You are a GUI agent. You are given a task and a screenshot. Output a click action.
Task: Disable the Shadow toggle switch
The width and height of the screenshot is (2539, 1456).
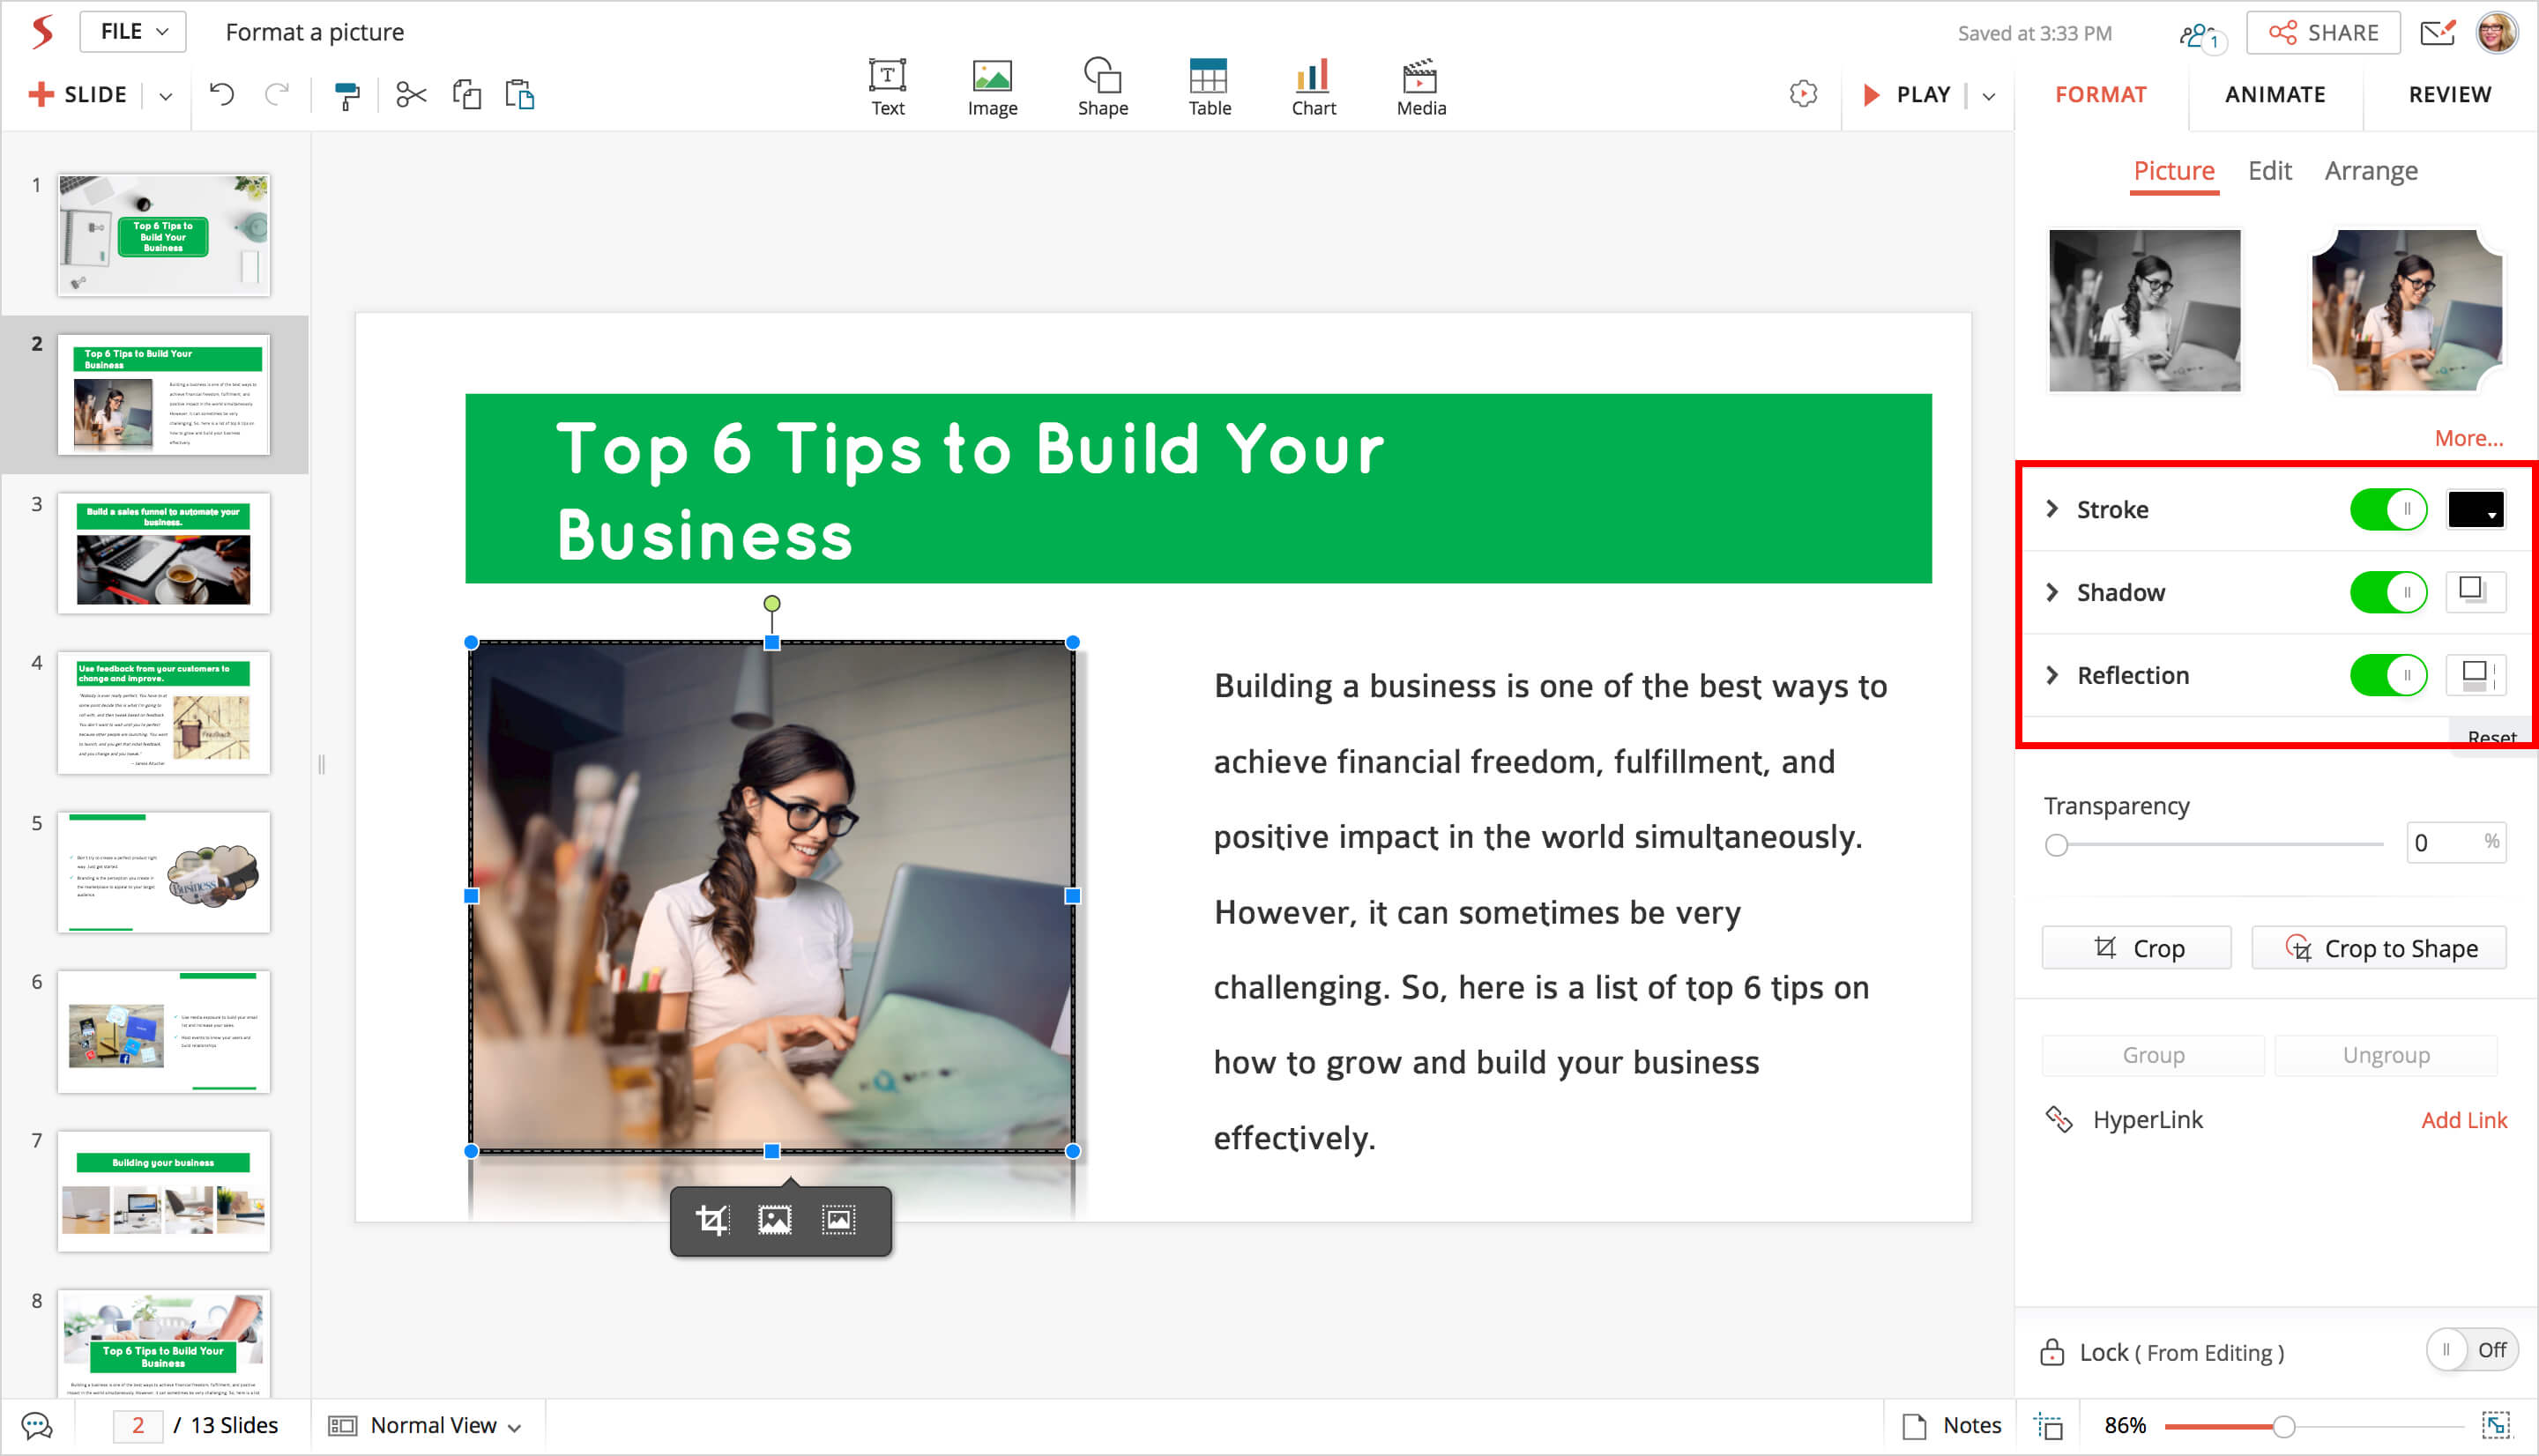pyautogui.click(x=2388, y=592)
